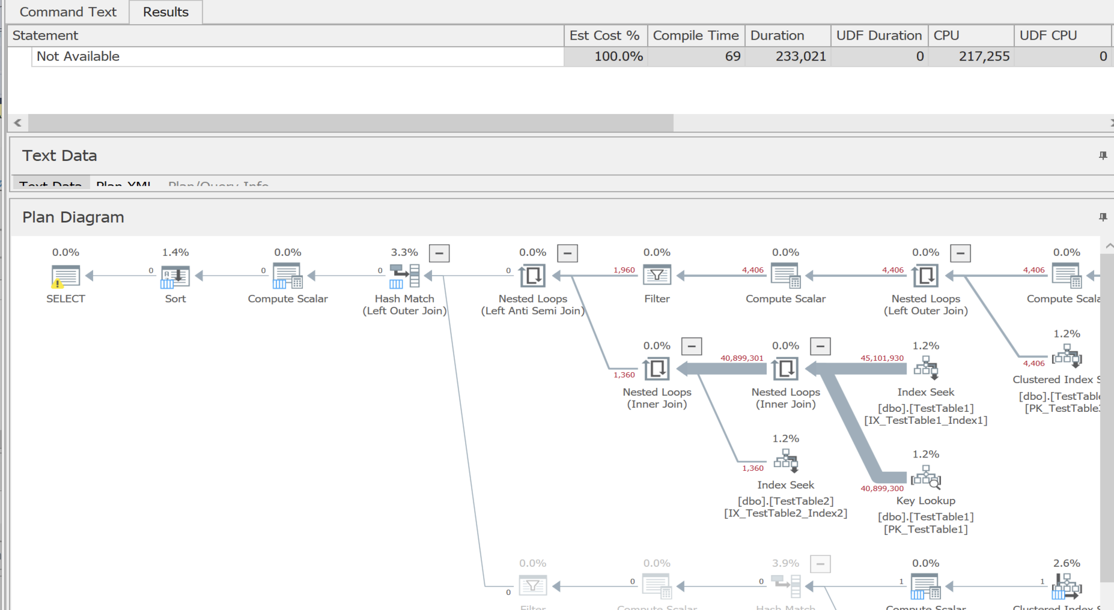Click the statement grid horizontal scrollbar thumb
This screenshot has width=1114, height=610.
[351, 122]
